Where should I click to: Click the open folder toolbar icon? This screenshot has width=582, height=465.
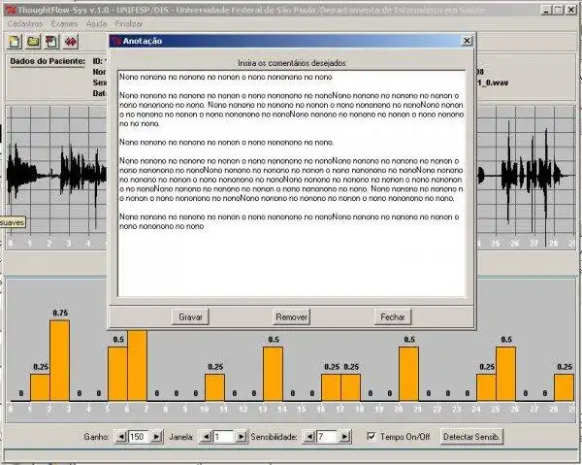point(33,41)
